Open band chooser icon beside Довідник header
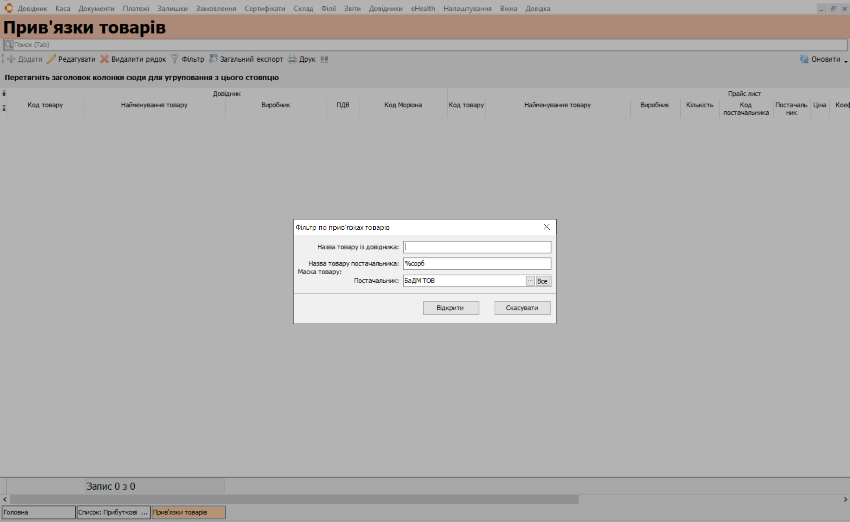This screenshot has width=850, height=522. pyautogui.click(x=4, y=94)
